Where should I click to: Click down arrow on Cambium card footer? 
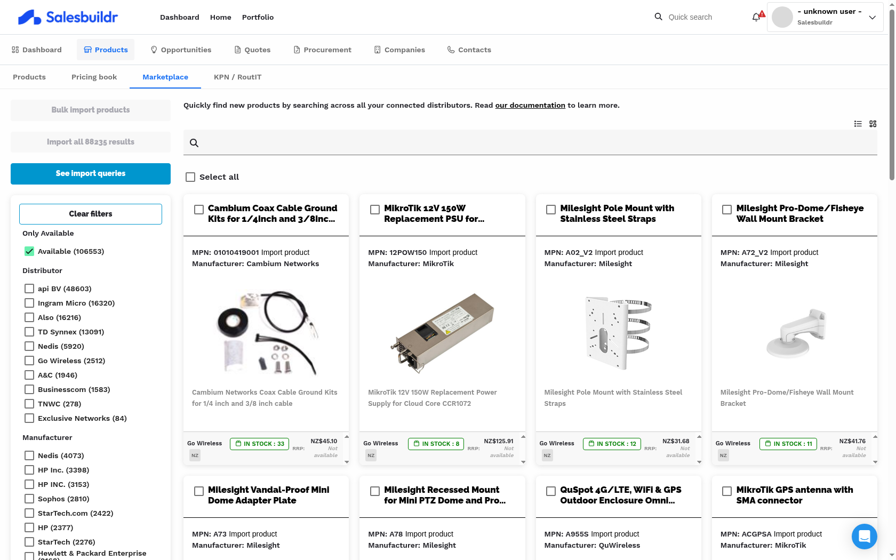coord(347,462)
